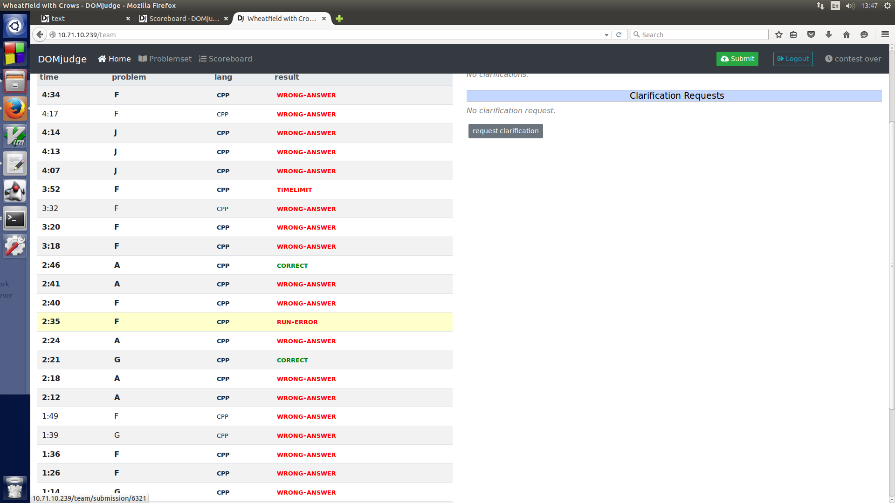Open the bookmarks list icon
This screenshot has width=895, height=503.
[793, 34]
